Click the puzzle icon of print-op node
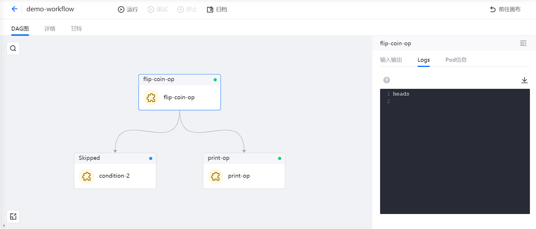The height and width of the screenshot is (229, 536). (x=215, y=176)
